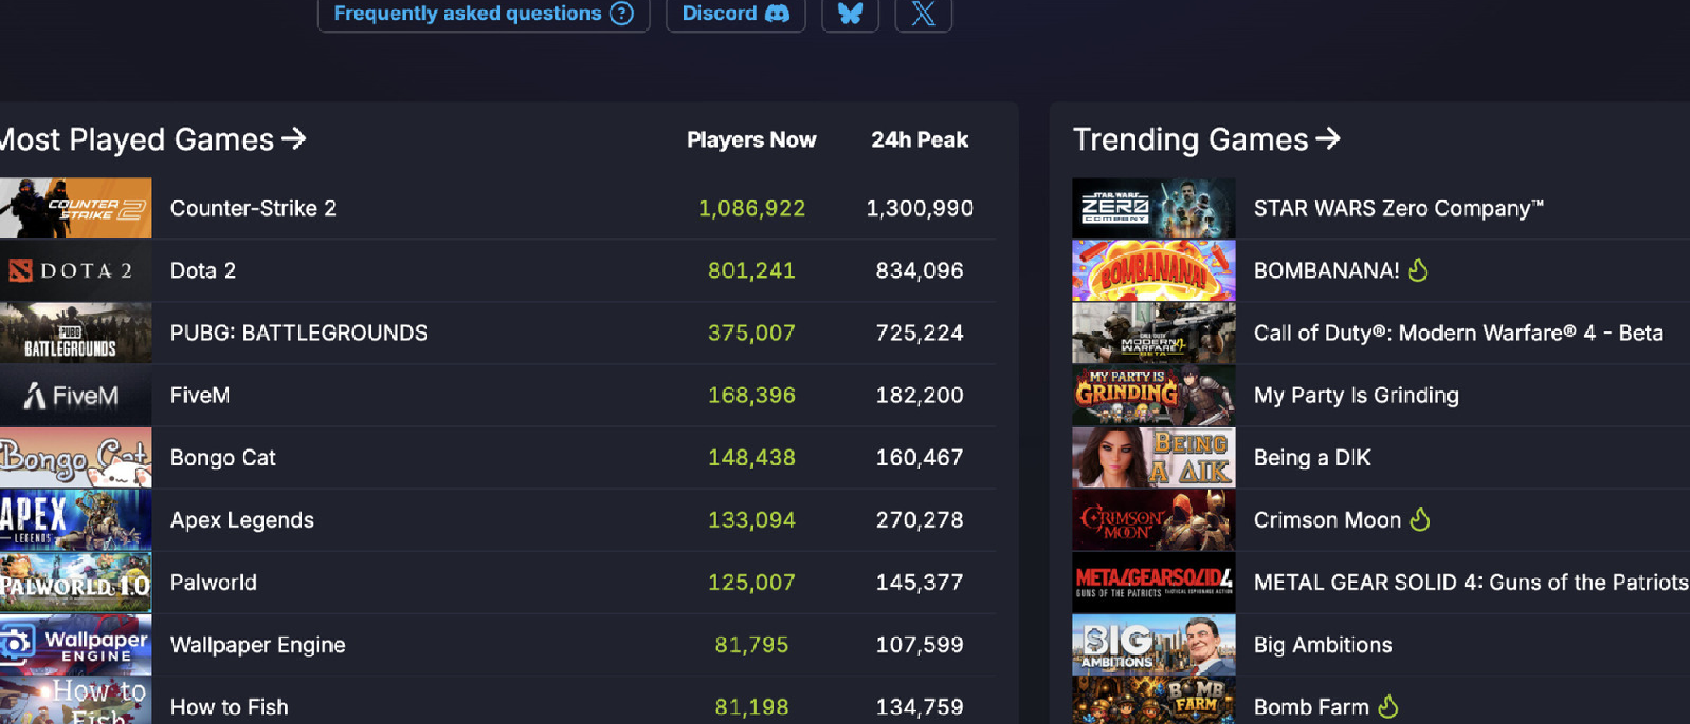Screen dimensions: 1690x724
Task: Click the flame icon beside BOMBANANA!
Action: [x=1418, y=270]
